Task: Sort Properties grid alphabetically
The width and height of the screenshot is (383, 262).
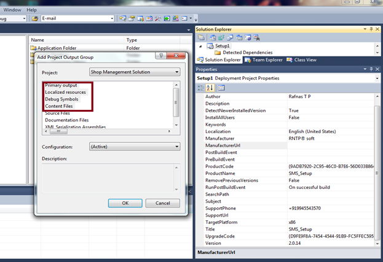Action: [x=210, y=88]
